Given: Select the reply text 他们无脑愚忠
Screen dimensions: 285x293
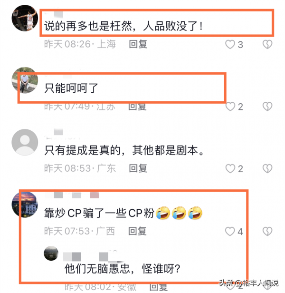Looking at the screenshot, I should coord(97,269).
